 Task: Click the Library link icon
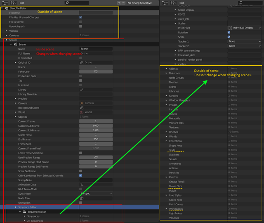pos(82,90)
